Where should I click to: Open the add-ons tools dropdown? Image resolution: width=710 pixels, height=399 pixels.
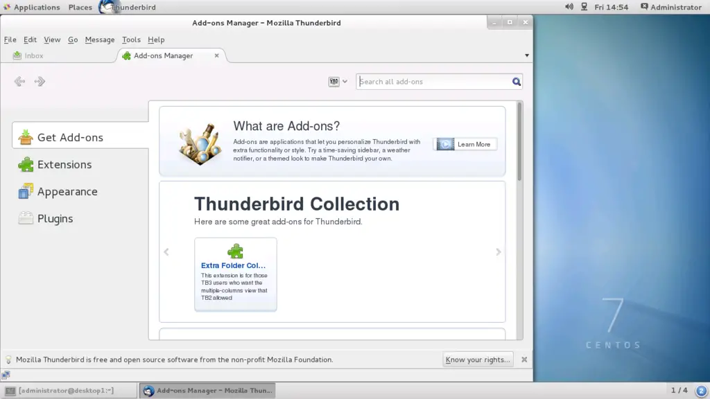[338, 82]
